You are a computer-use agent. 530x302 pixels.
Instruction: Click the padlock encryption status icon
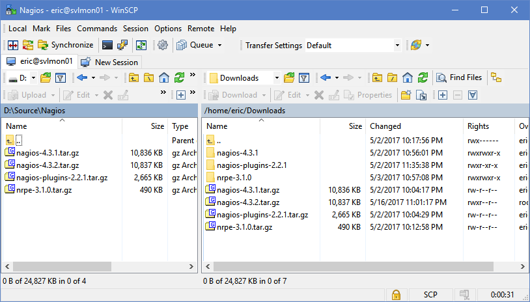coord(396,295)
